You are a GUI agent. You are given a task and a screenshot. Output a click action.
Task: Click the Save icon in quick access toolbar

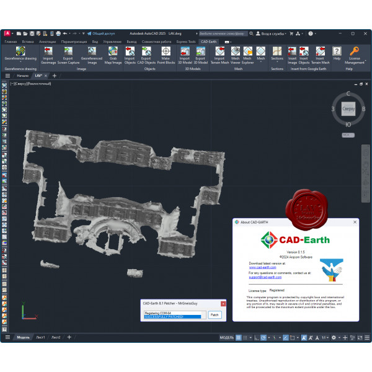point(32,33)
